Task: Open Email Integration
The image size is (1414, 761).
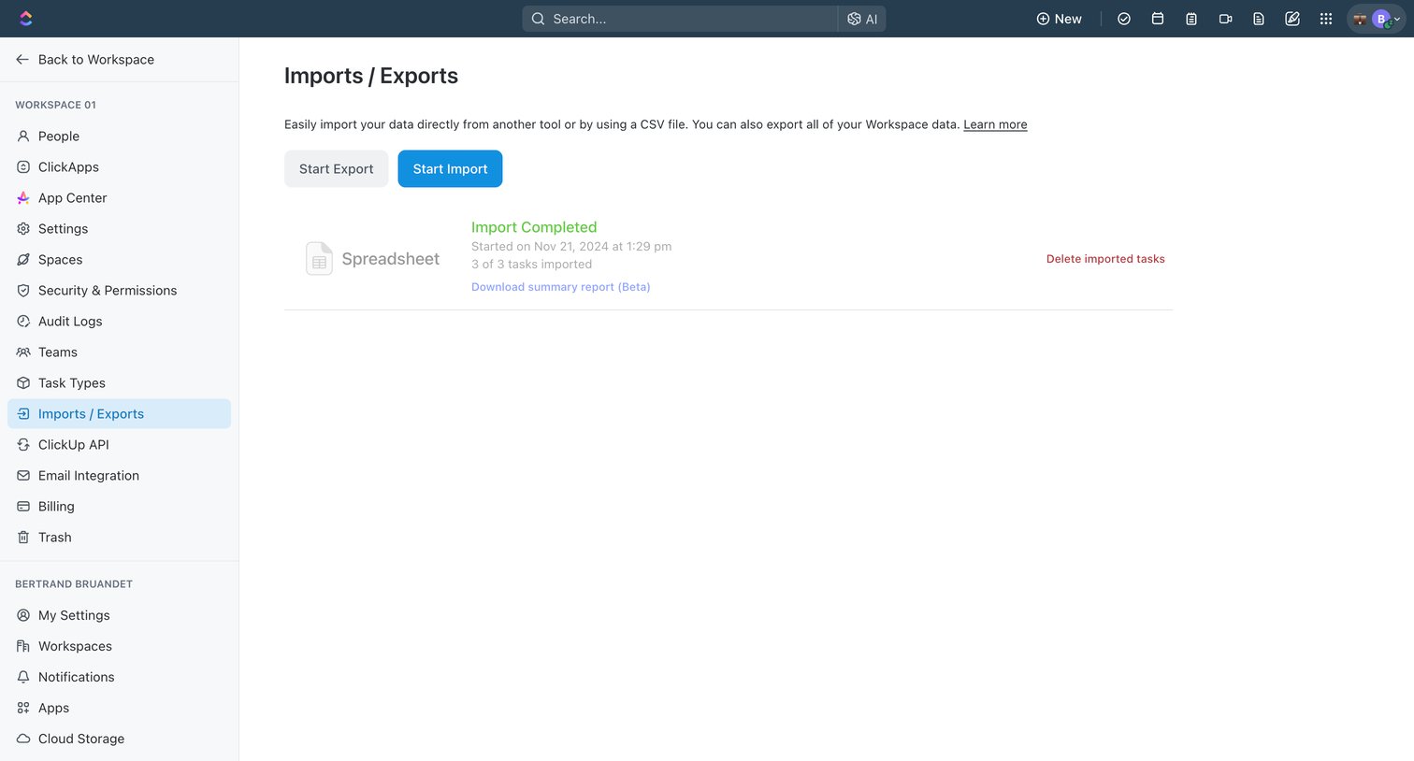Action: point(119,476)
